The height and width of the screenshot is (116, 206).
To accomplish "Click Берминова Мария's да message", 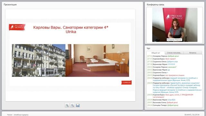I will [x=158, y=70].
